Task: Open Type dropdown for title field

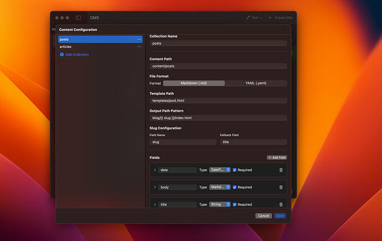Action: [220, 205]
